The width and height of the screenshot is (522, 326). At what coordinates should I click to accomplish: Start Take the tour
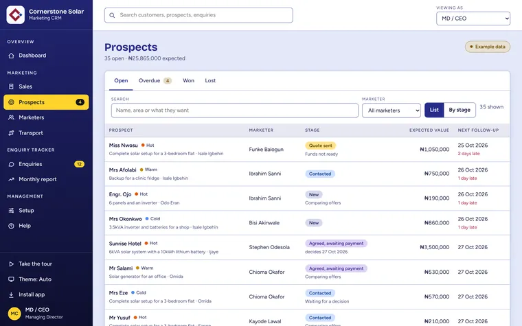(46, 264)
